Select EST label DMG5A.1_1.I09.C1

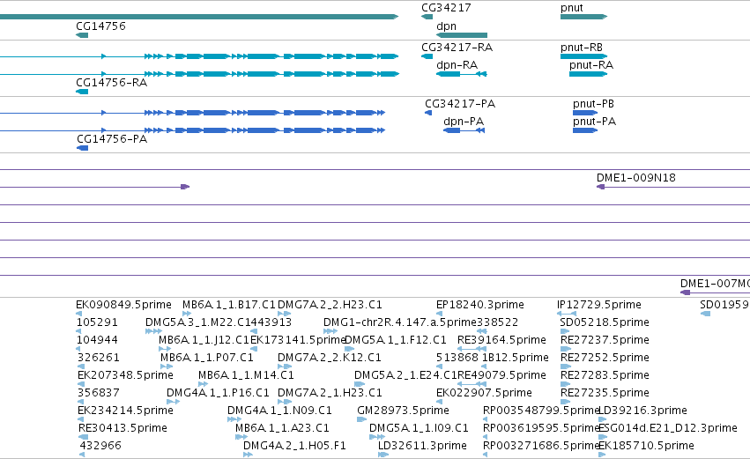click(x=419, y=428)
